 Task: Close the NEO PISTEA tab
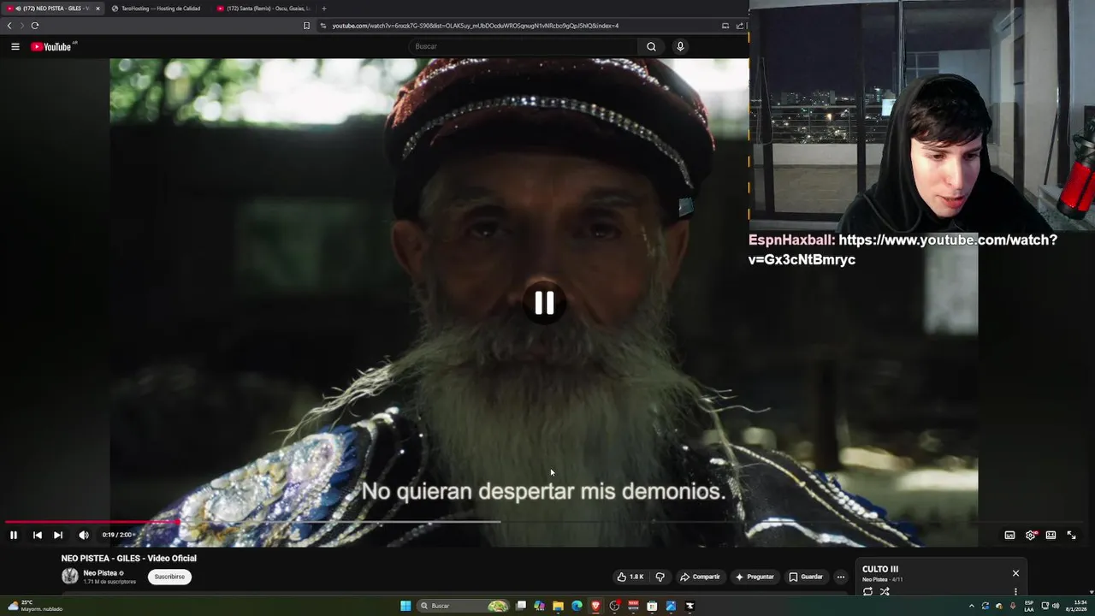pyautogui.click(x=98, y=9)
